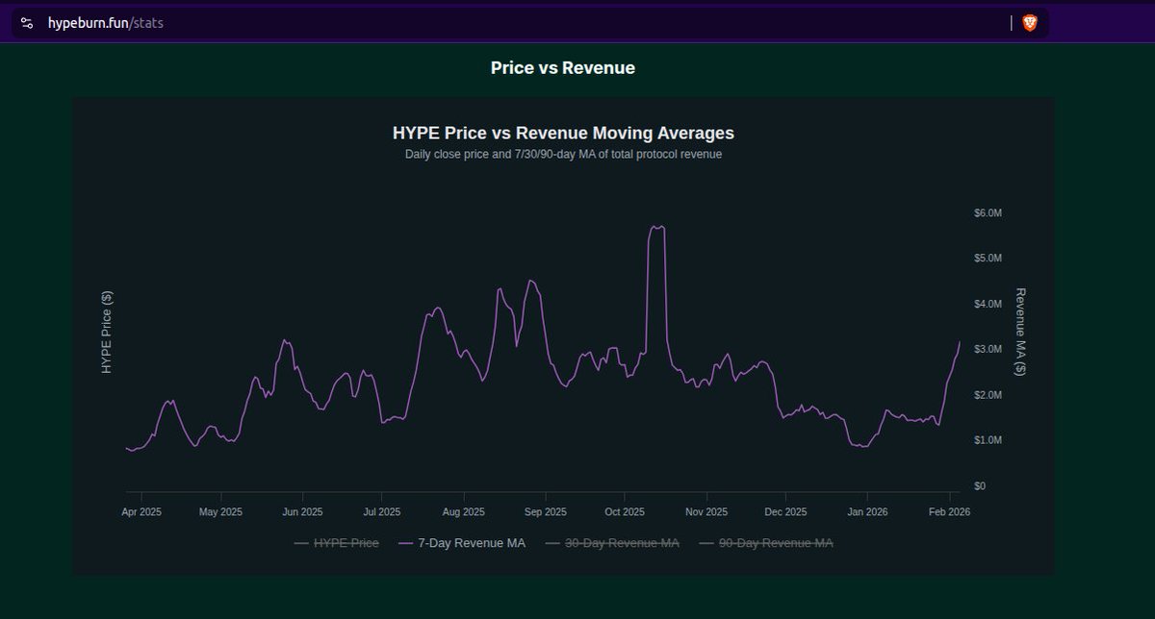
Task: Click the Sep 2025 date label
Action: [546, 511]
